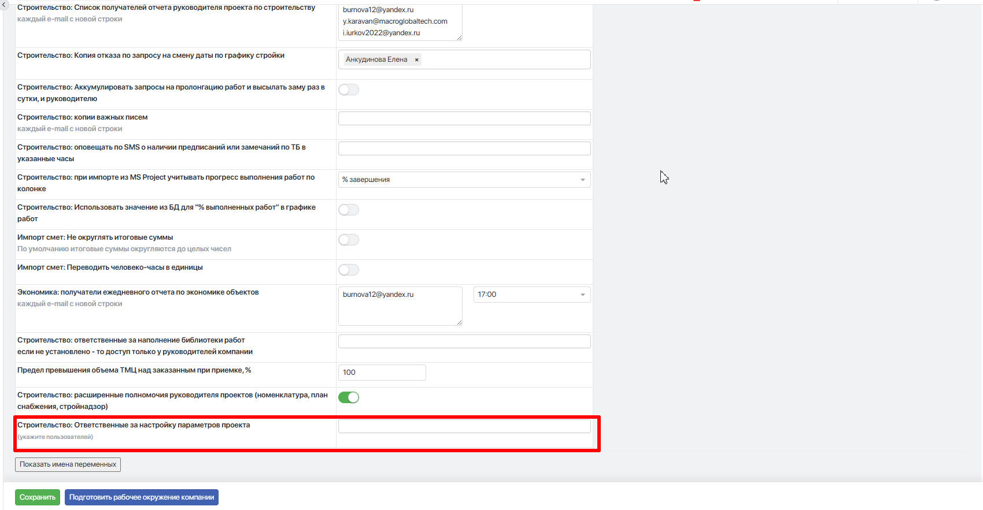Viewport: 983px width, 510px height.
Task: Click the SMS notification hours input field
Action: click(464, 148)
